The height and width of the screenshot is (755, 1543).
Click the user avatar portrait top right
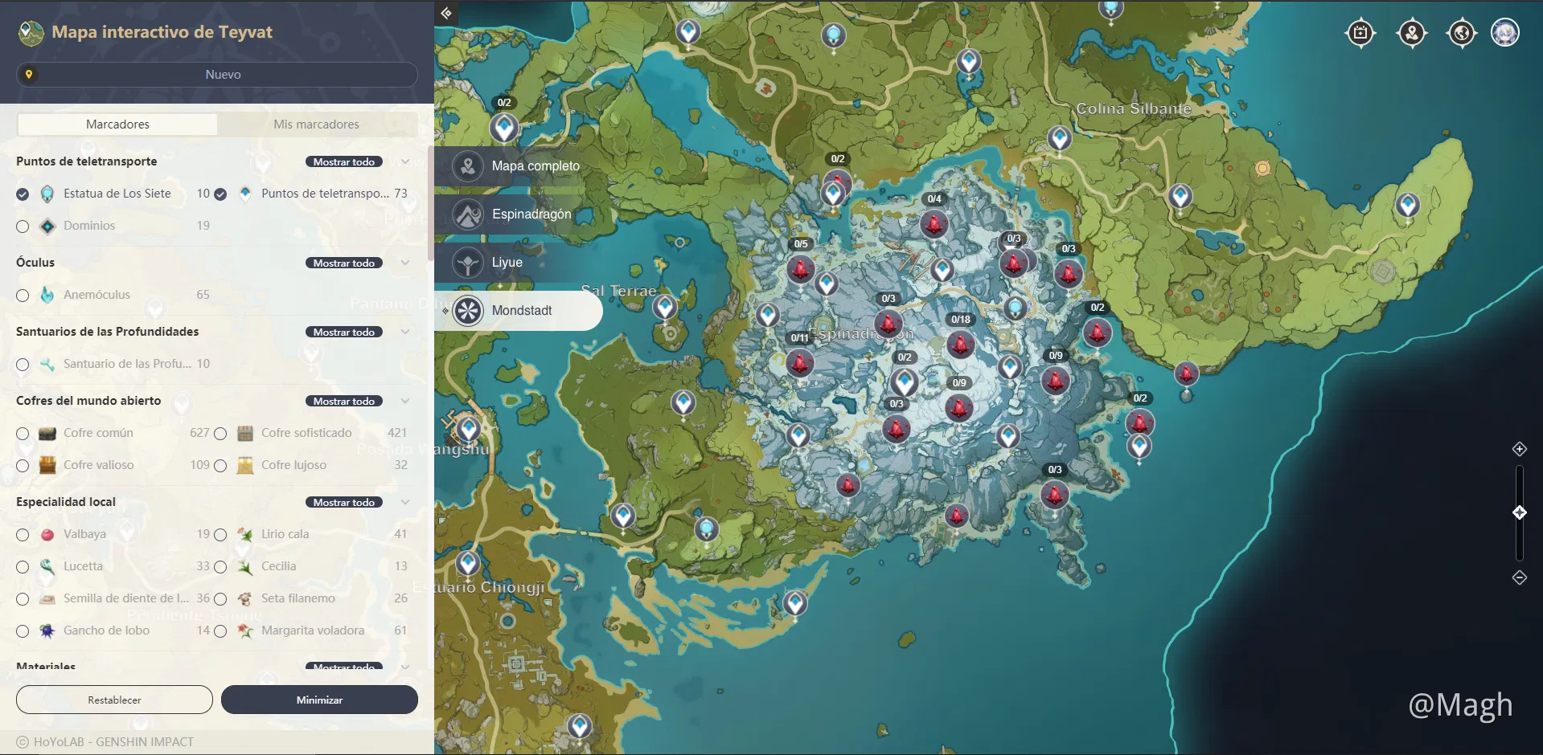pyautogui.click(x=1504, y=33)
